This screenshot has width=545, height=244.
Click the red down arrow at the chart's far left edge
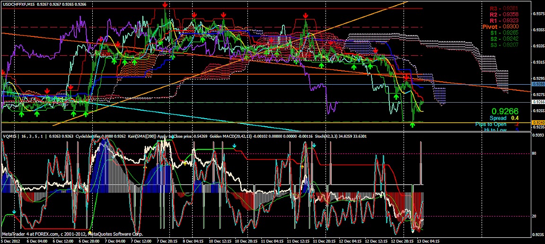[x=3, y=72]
